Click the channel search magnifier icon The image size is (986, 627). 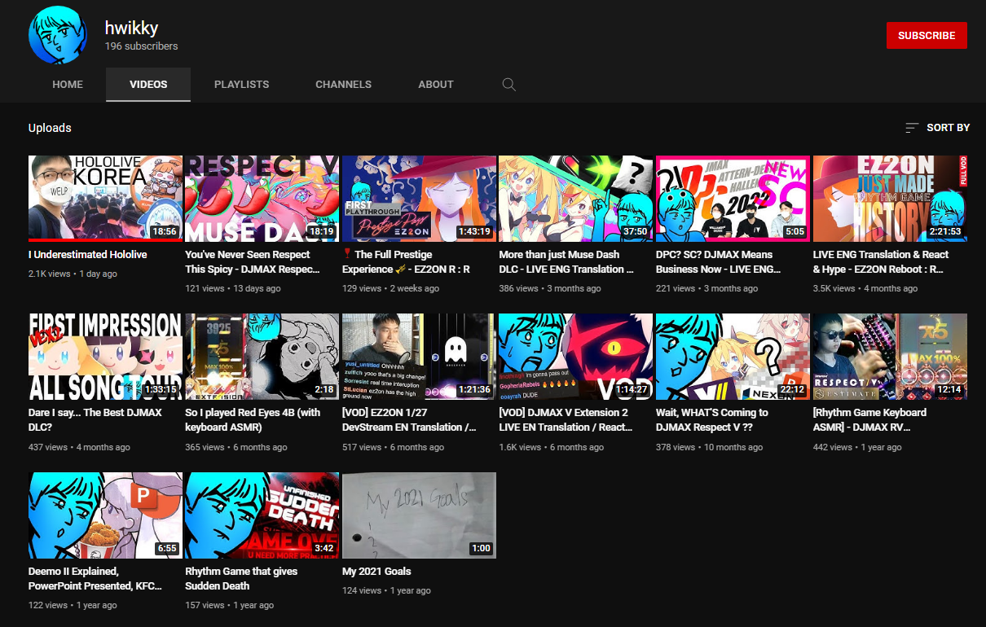click(x=509, y=85)
